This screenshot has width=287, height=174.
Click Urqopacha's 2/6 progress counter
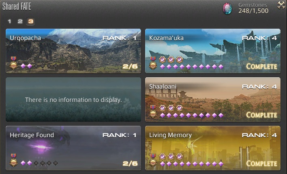point(130,66)
